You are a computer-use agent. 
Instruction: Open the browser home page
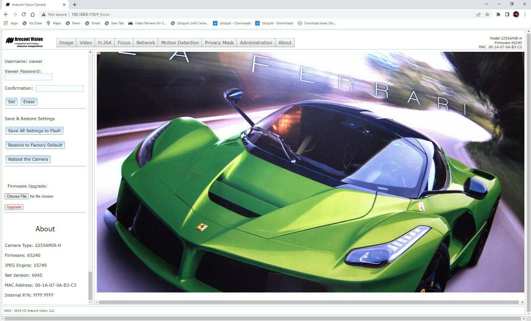[33, 14]
